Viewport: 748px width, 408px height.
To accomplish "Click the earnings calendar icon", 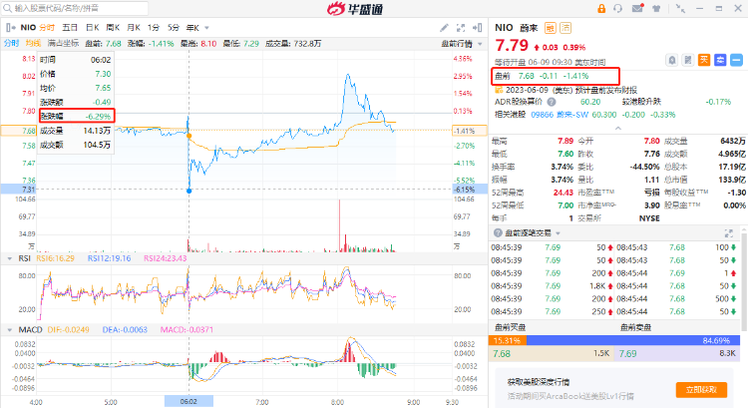I will click(499, 90).
